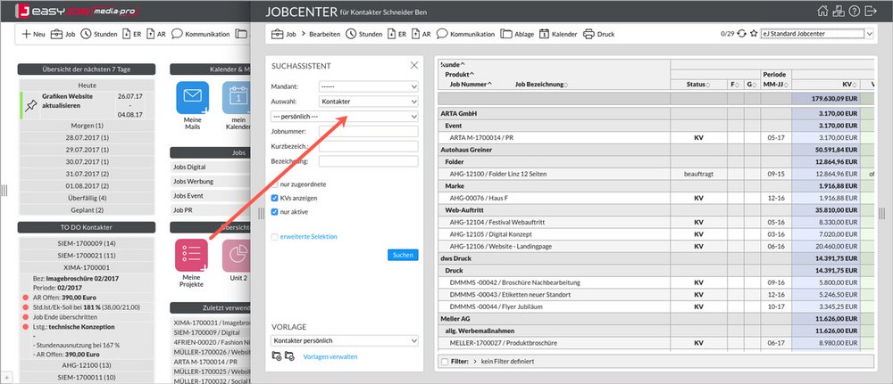Open the Auswahl dropdown showing Kontakter
893x384 pixels.
(368, 102)
